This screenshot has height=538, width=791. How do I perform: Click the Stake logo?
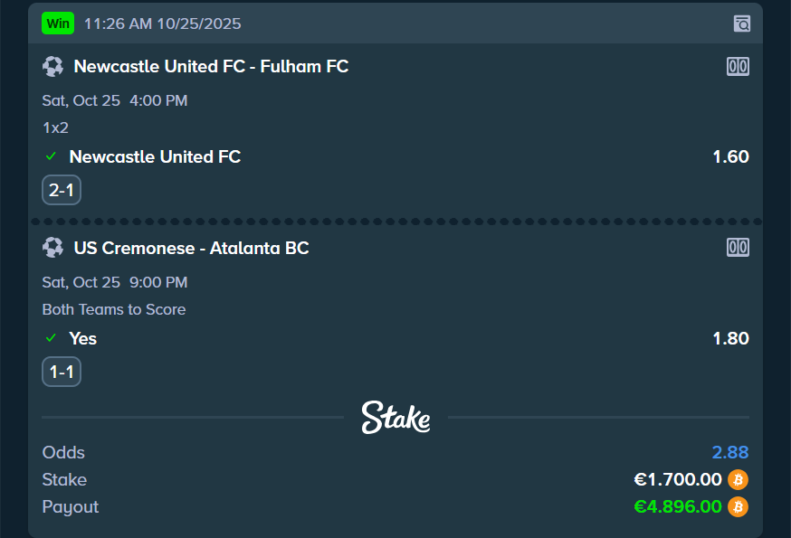click(x=395, y=417)
